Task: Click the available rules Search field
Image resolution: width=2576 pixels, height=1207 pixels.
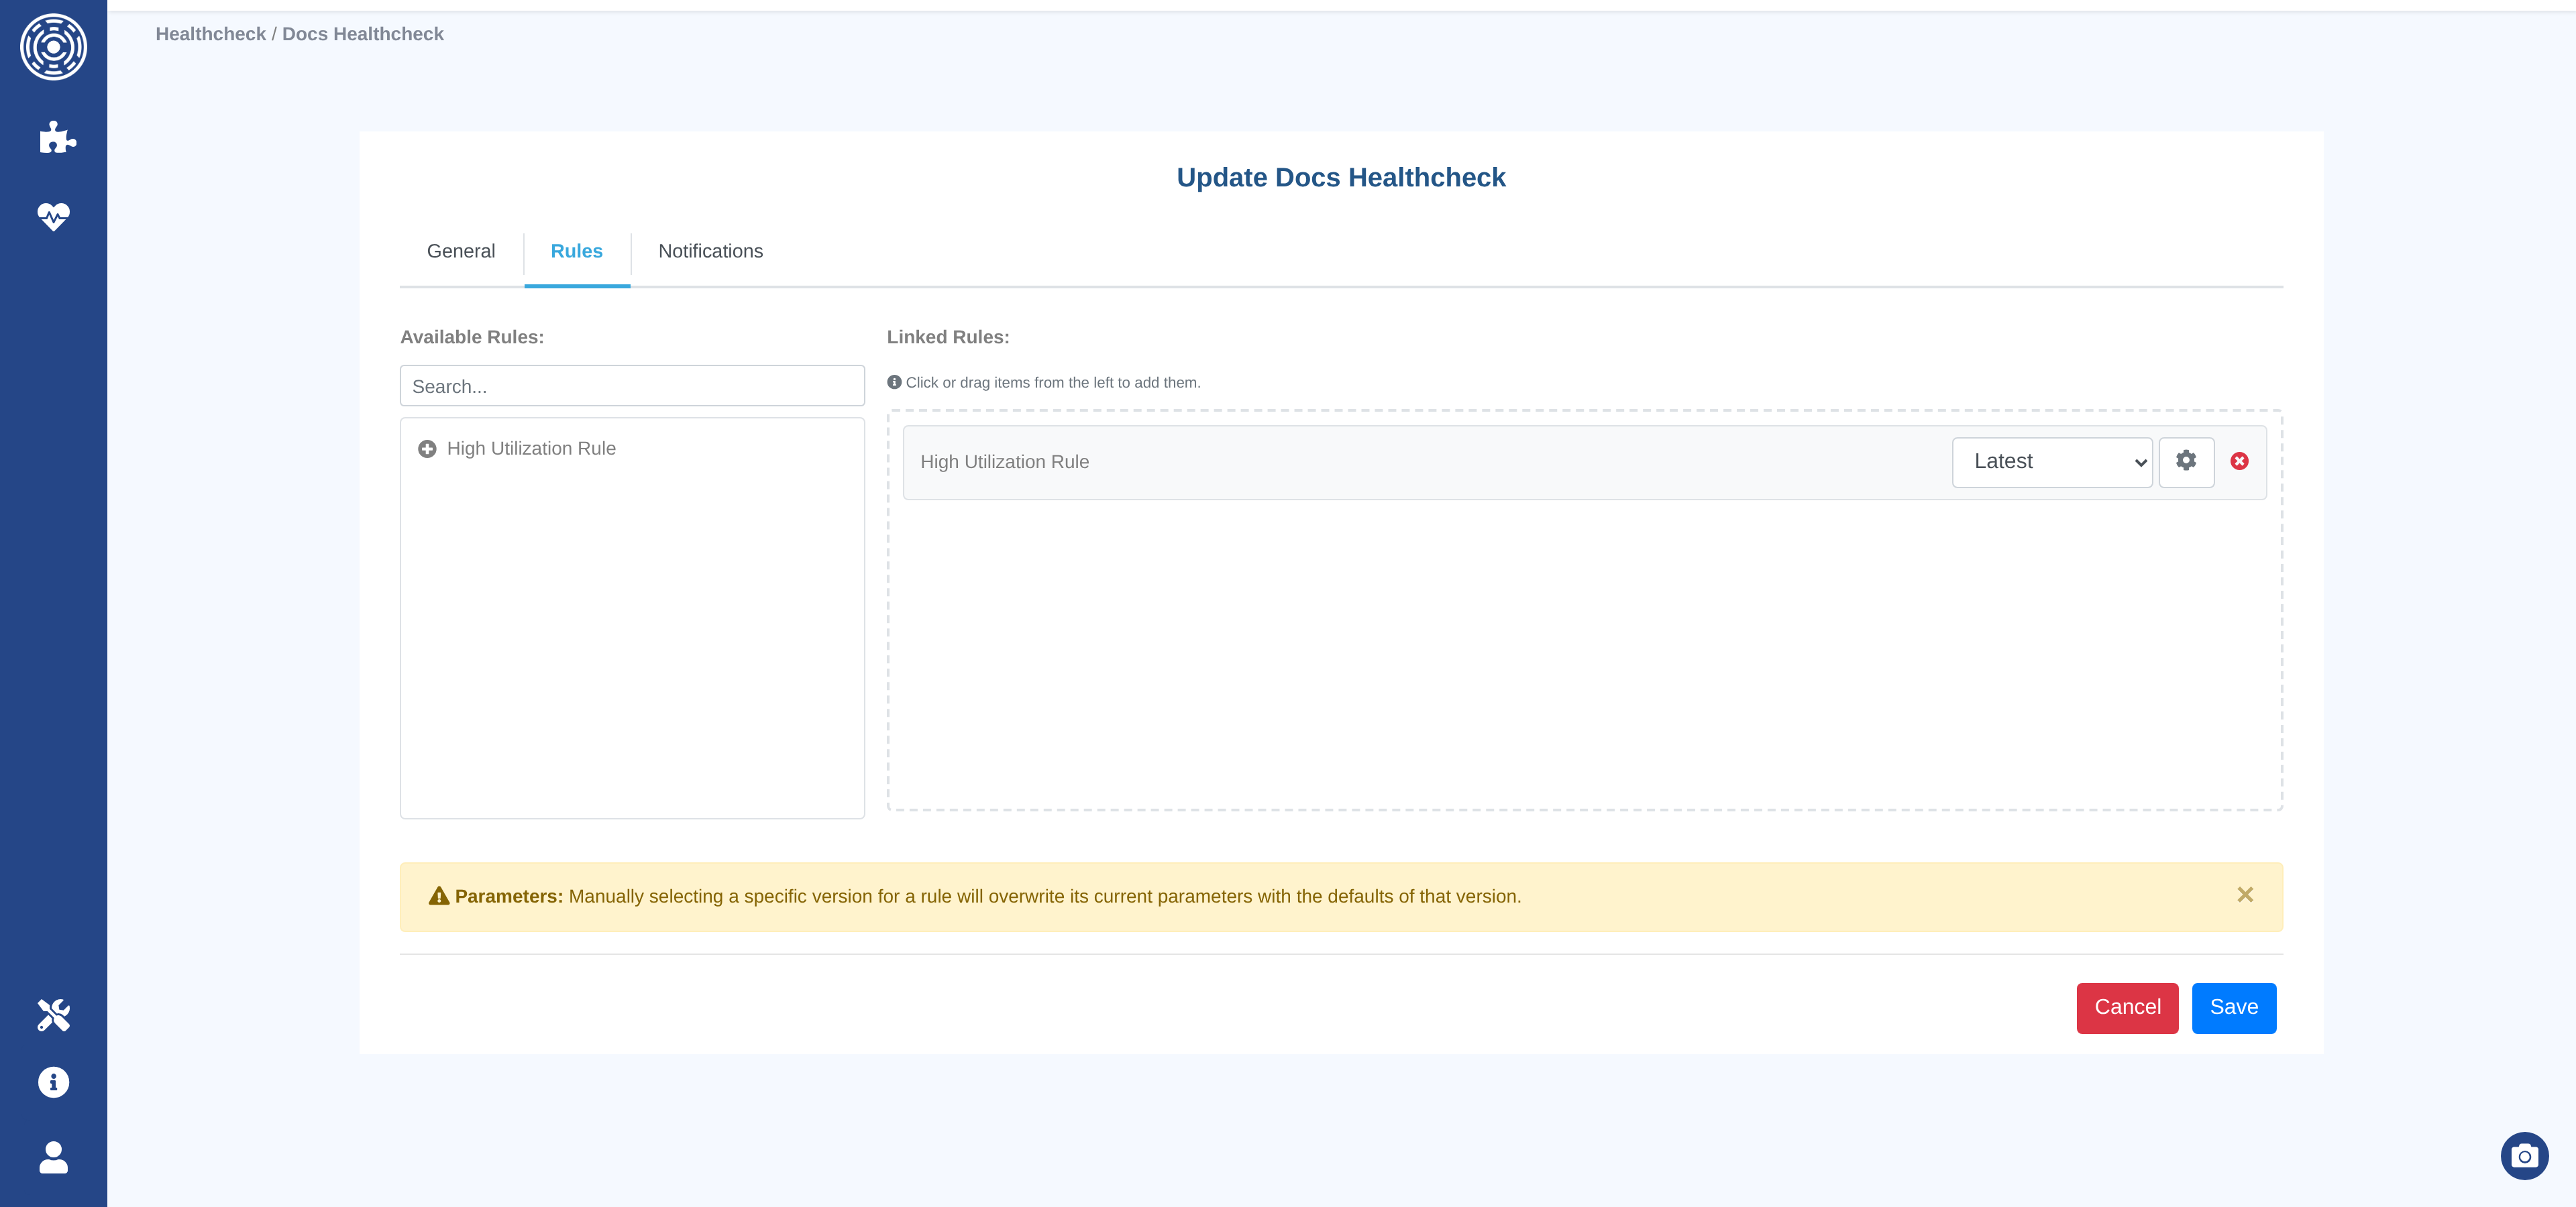Action: 632,387
